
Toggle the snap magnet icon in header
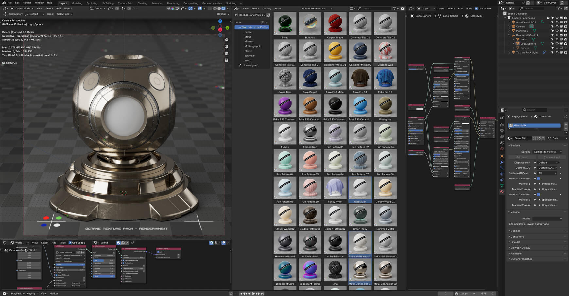coord(117,8)
